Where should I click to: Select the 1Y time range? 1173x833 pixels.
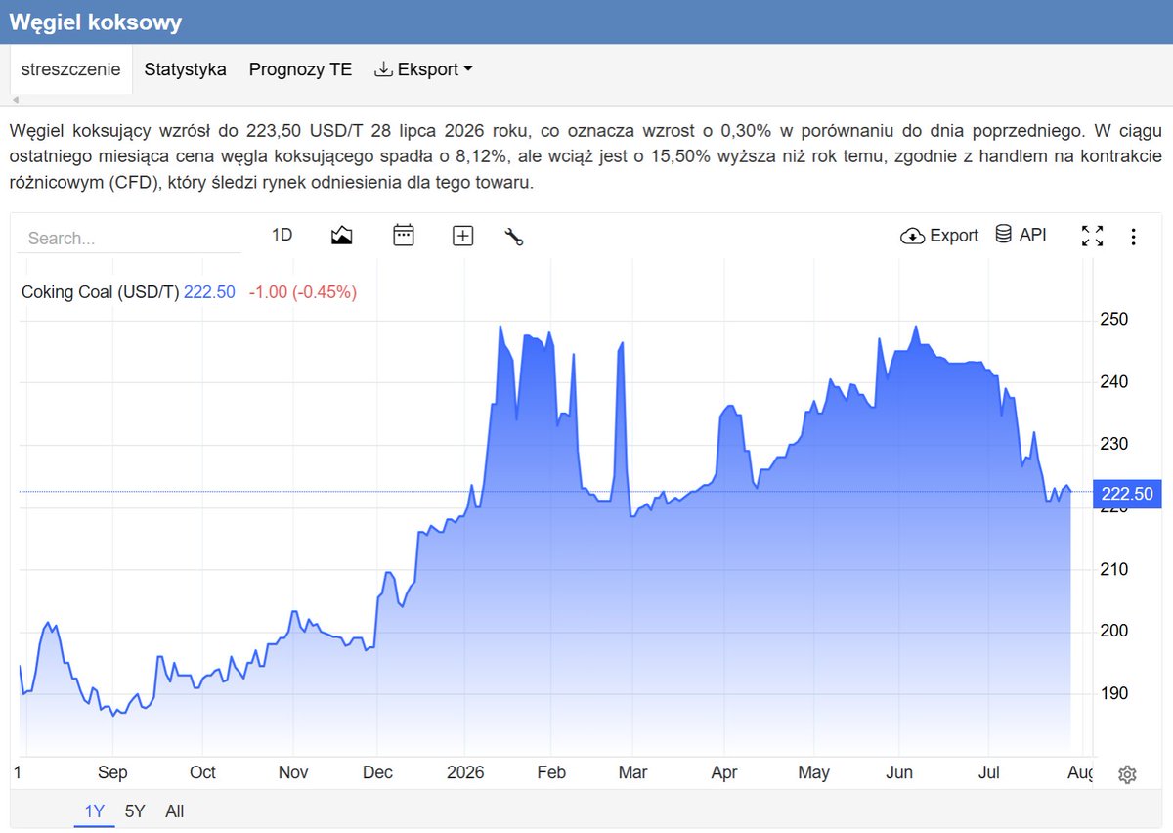[x=94, y=811]
